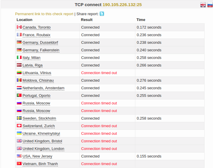Select the Canada, Toronto location
213x168 pixels.
coord(37,27)
